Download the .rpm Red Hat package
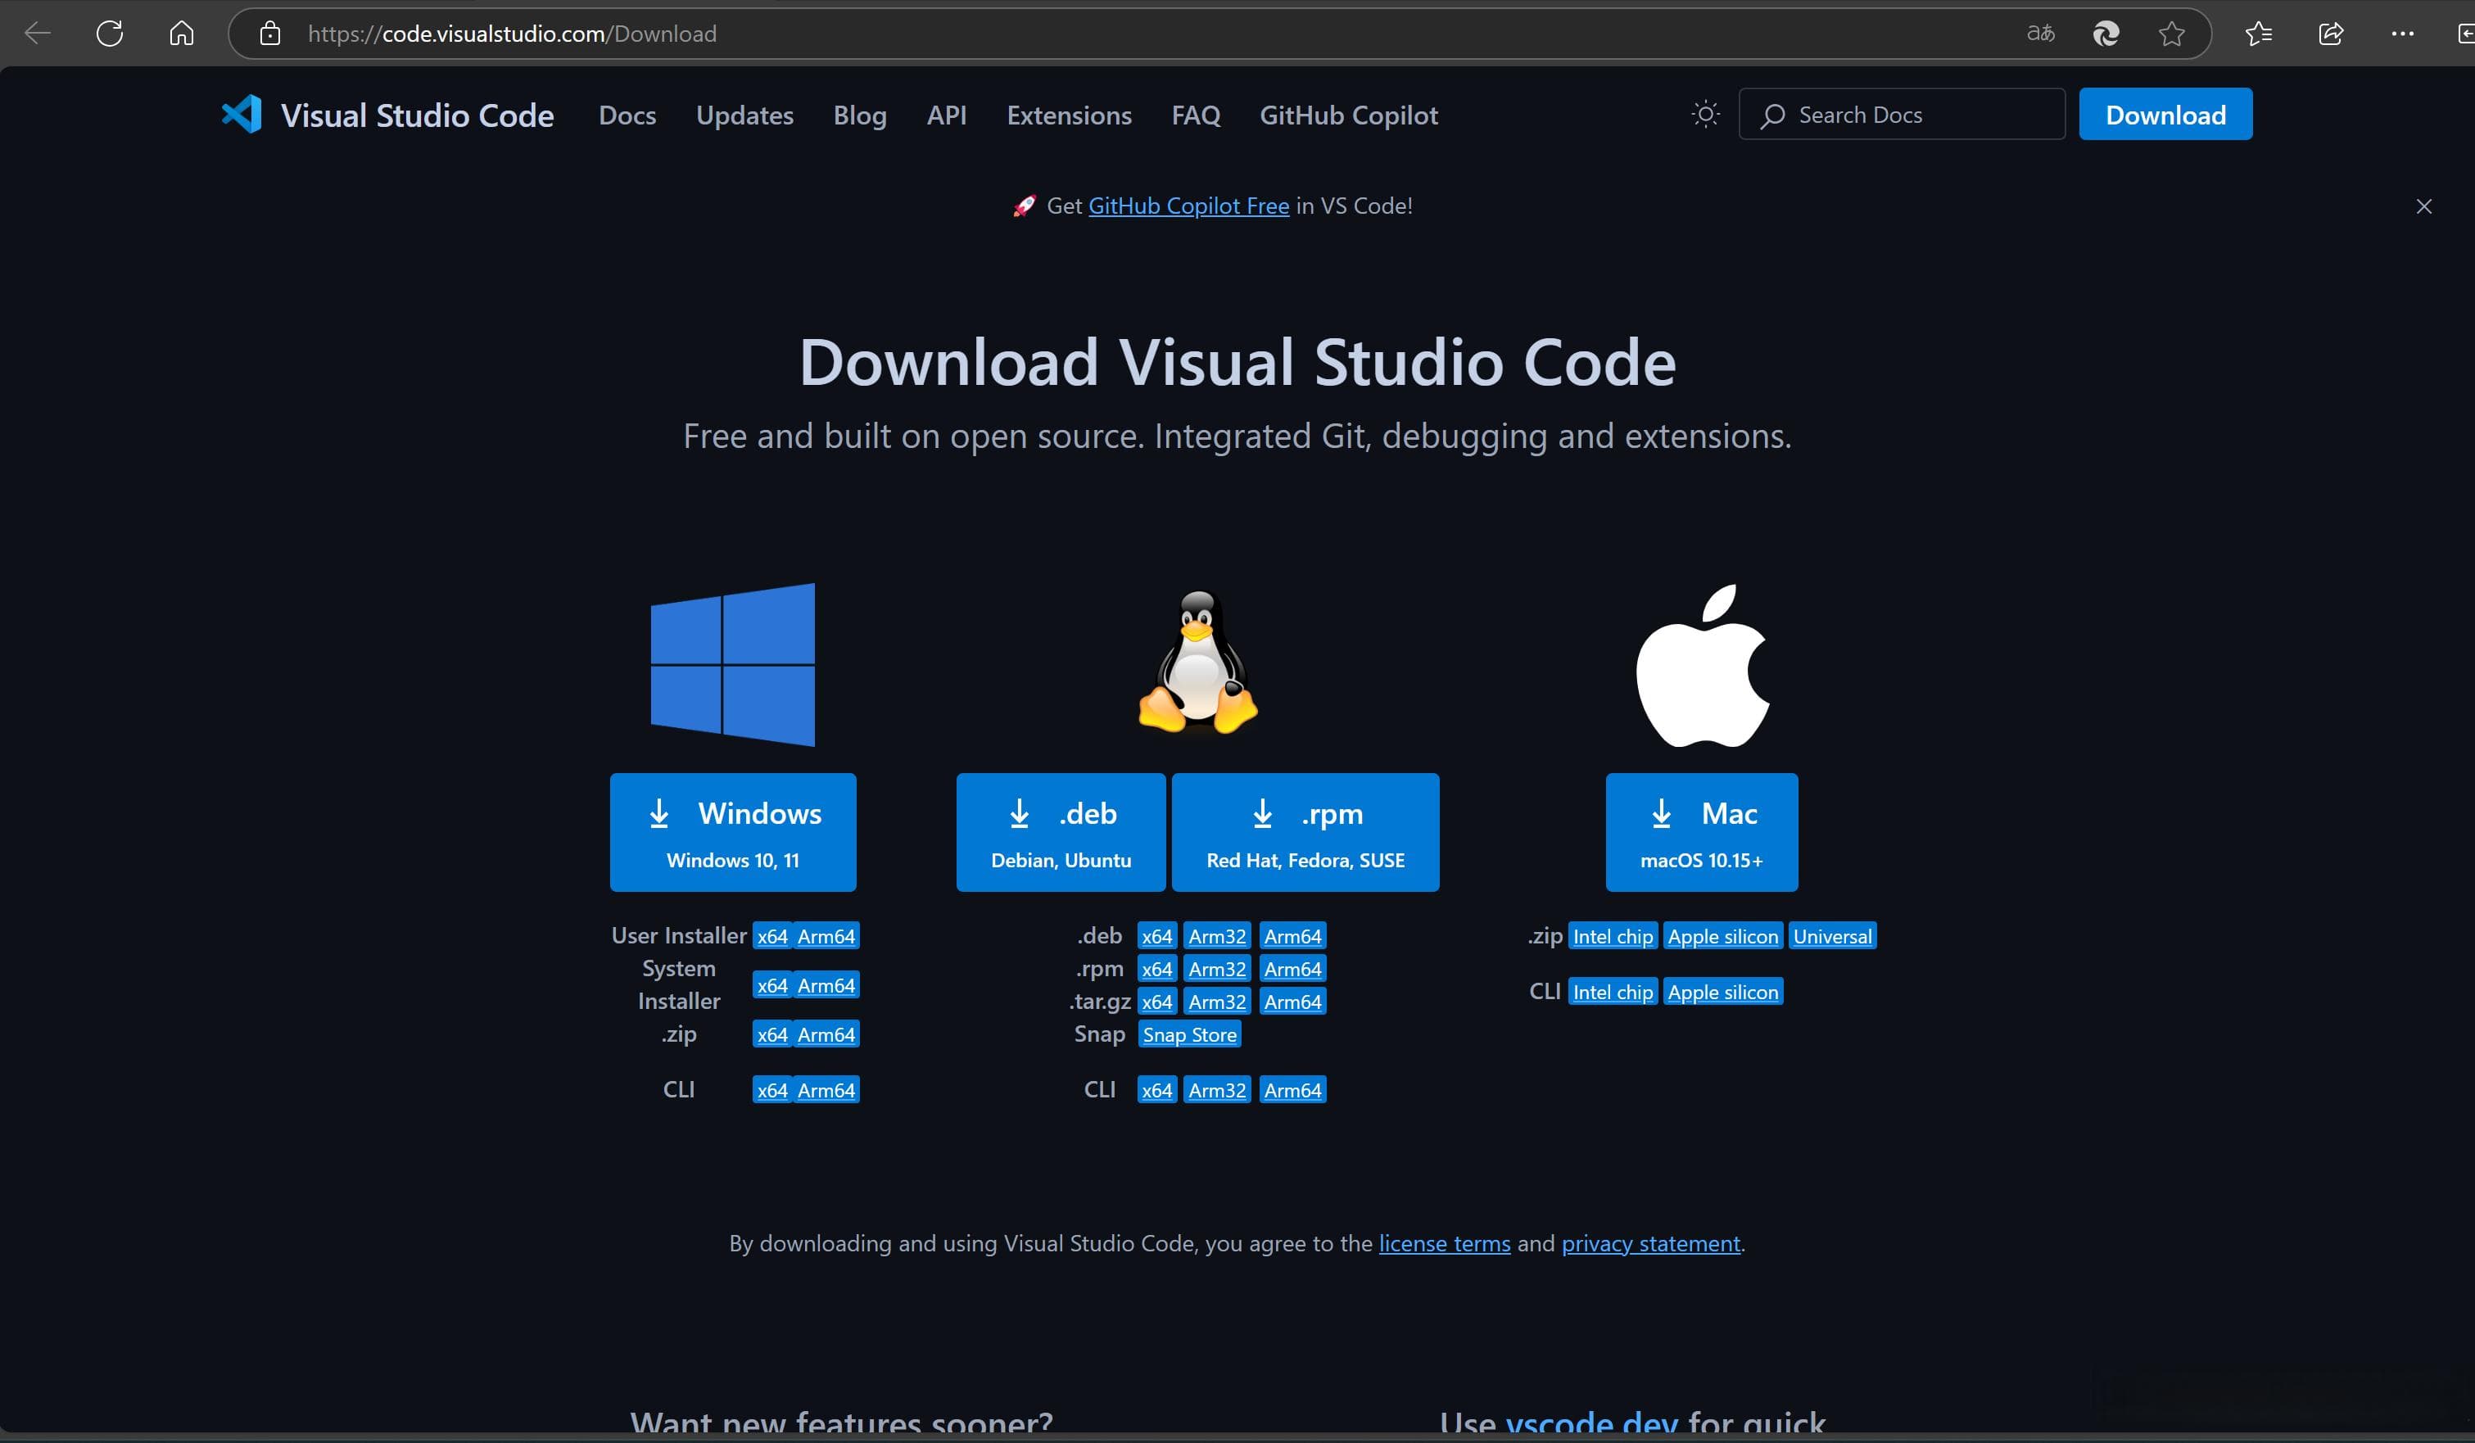Viewport: 2475px width, 1443px height. (x=1305, y=832)
